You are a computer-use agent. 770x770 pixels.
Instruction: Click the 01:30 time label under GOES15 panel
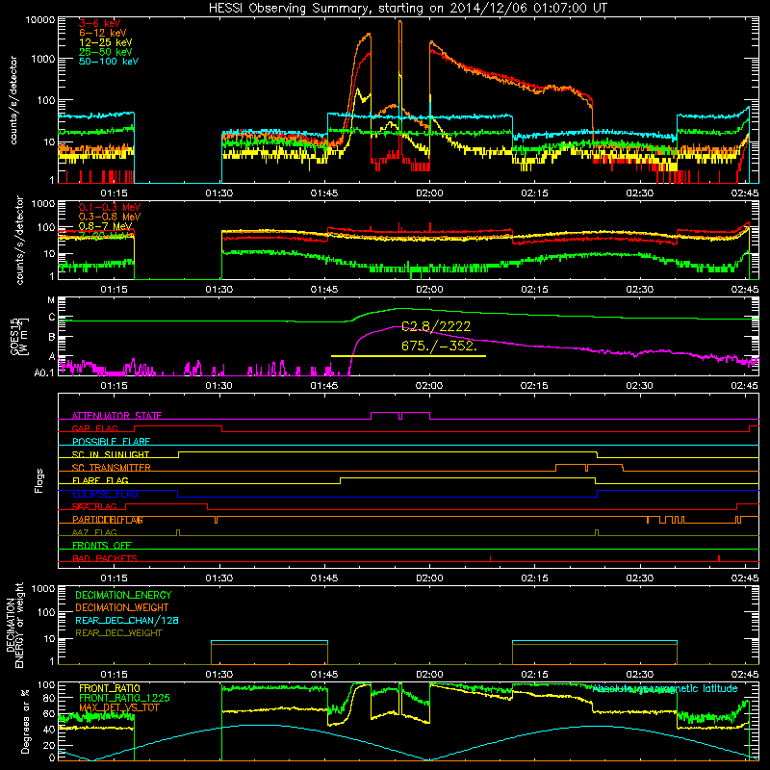[x=219, y=386]
